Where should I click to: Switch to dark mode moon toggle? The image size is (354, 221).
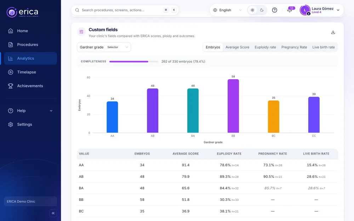click(x=262, y=10)
